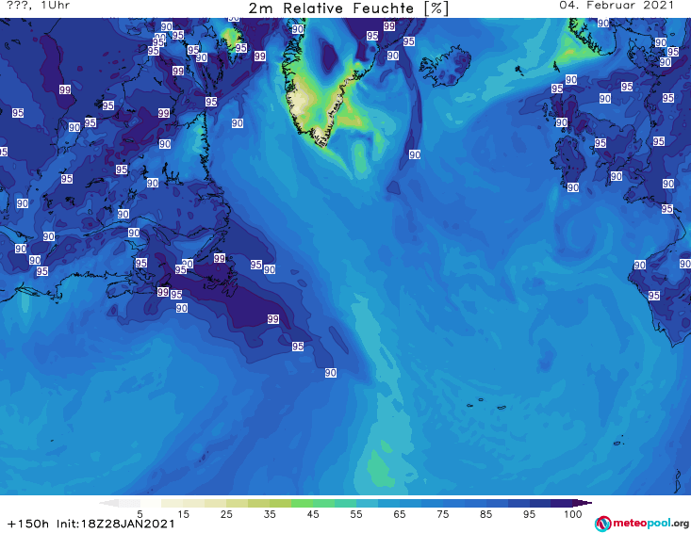691x533 pixels.
Task: Click the colorbar tick label '35'
Action: (270, 514)
